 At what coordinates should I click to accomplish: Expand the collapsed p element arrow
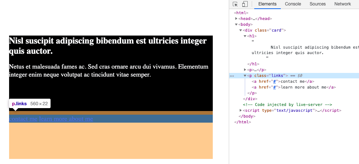pyautogui.click(x=245, y=70)
